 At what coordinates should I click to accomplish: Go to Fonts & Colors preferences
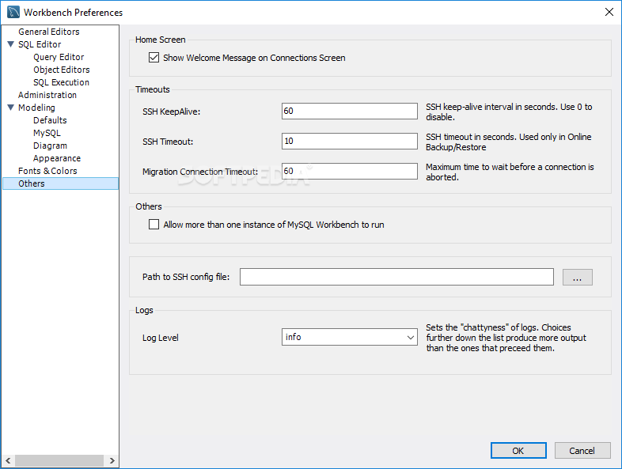[x=47, y=171]
